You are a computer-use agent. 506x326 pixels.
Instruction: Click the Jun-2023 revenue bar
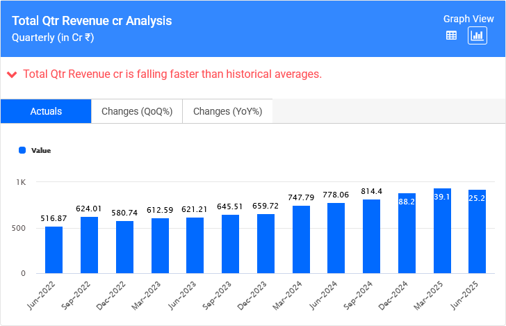195,245
